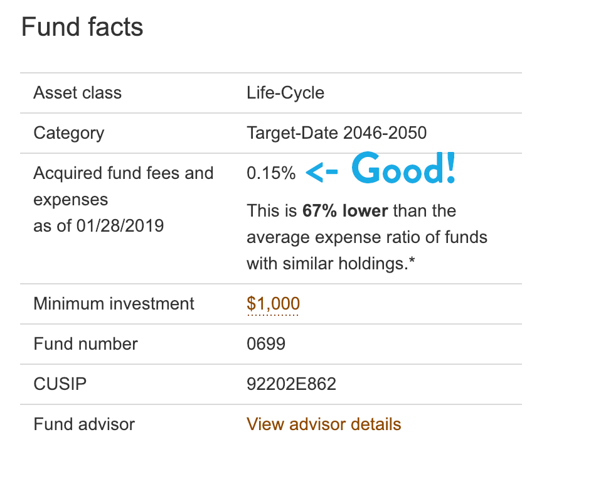The width and height of the screenshot is (591, 491).
Task: Click the Fund advisor label
Action: click(84, 424)
